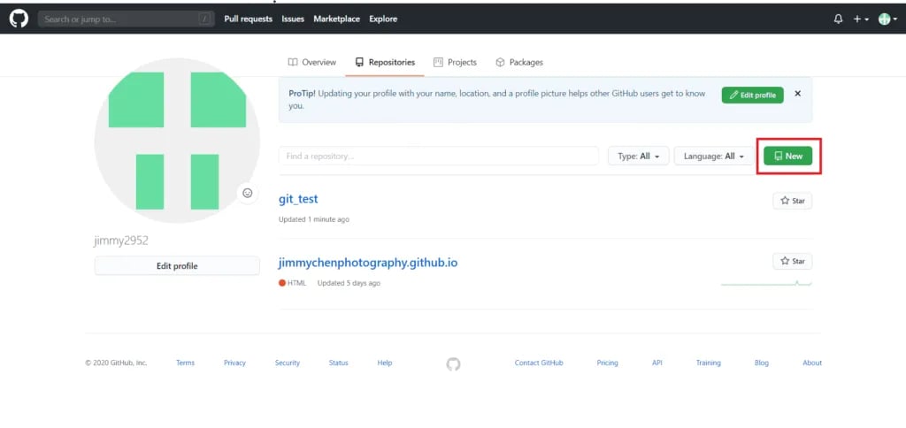Image resolution: width=906 pixels, height=428 pixels.
Task: Open the Privacy footer link
Action: tap(234, 363)
